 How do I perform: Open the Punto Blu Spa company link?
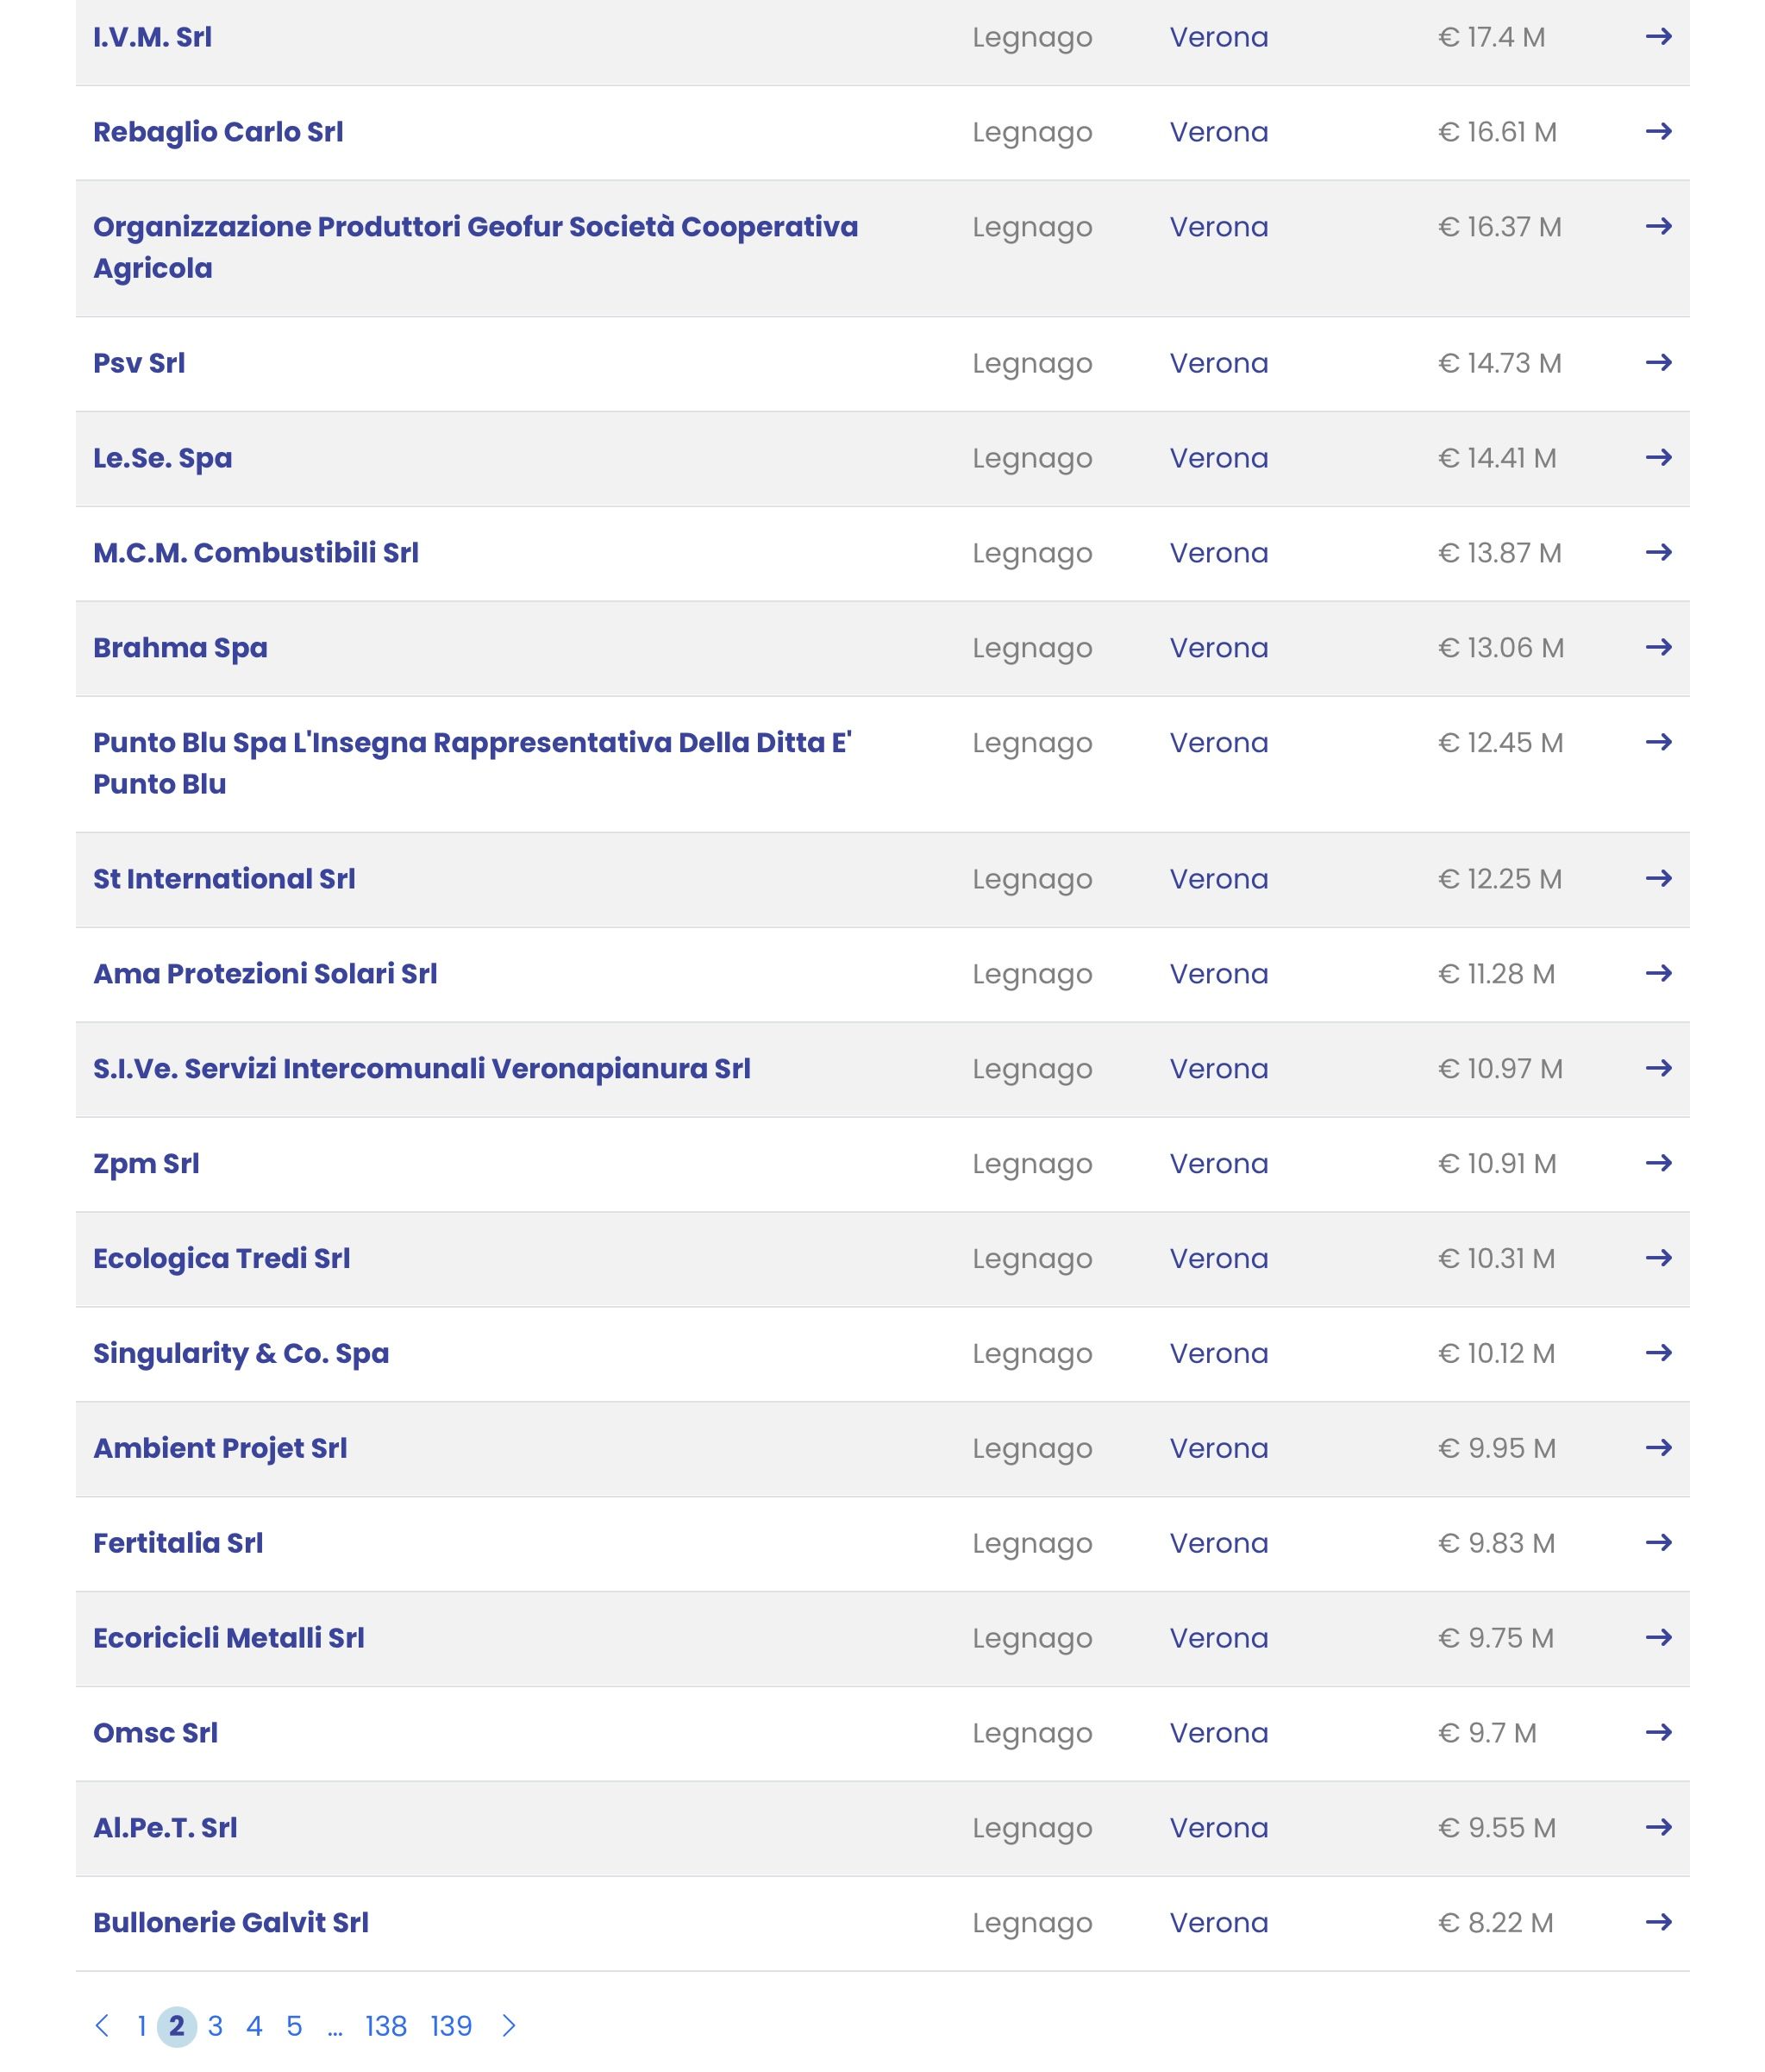[472, 764]
